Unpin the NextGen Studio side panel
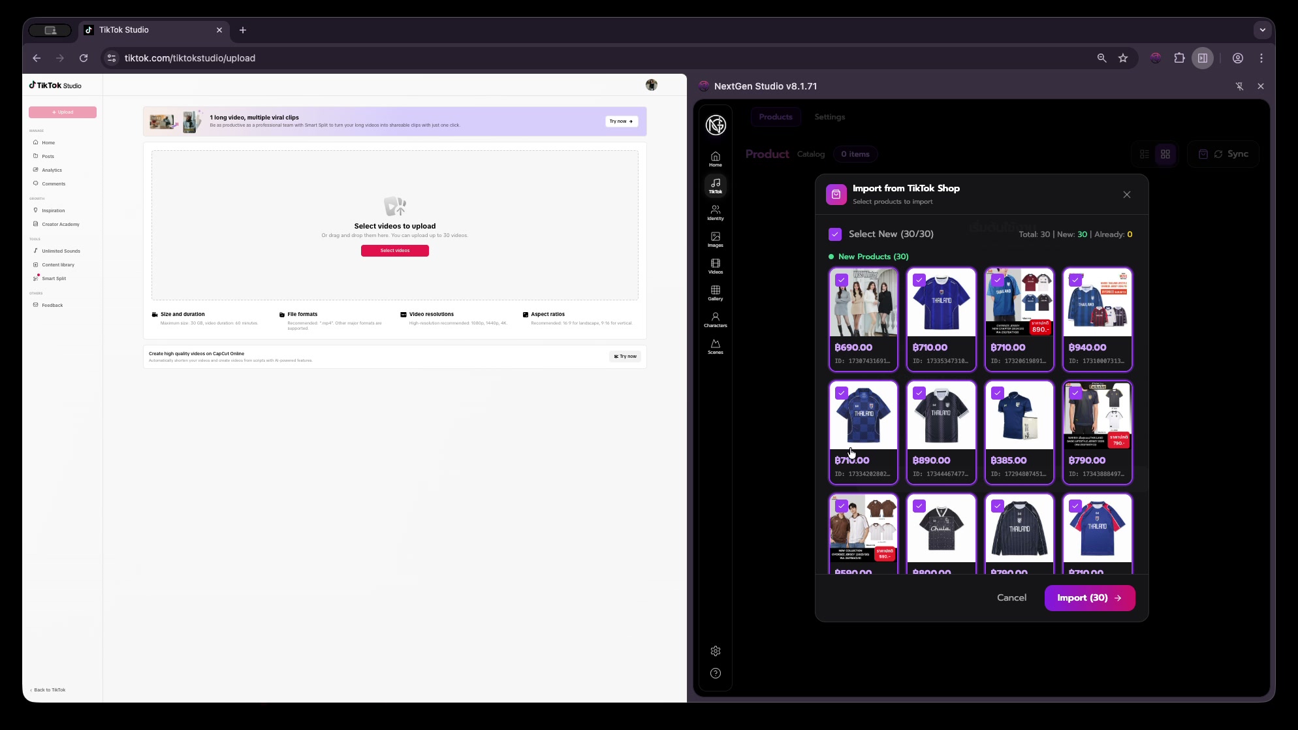 pyautogui.click(x=1239, y=86)
